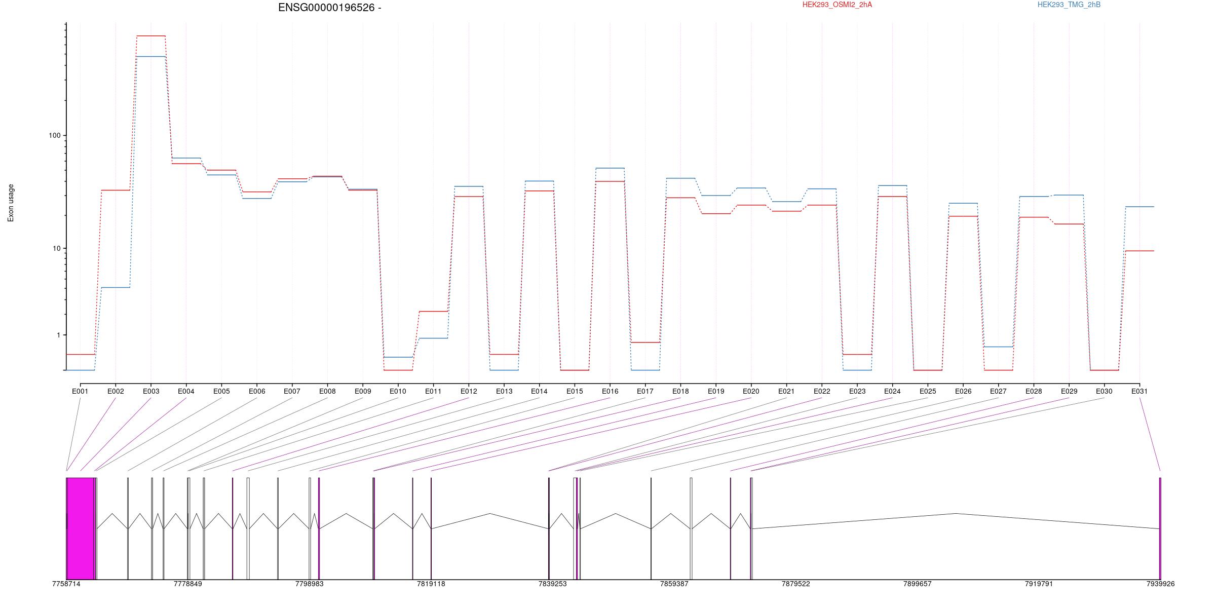Viewport: 1216px width, 608px height.
Task: Click genomic coordinate 7919791
Action: pos(1039,584)
